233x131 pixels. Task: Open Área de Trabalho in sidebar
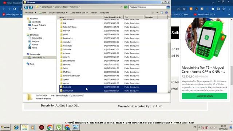[x=39, y=25]
